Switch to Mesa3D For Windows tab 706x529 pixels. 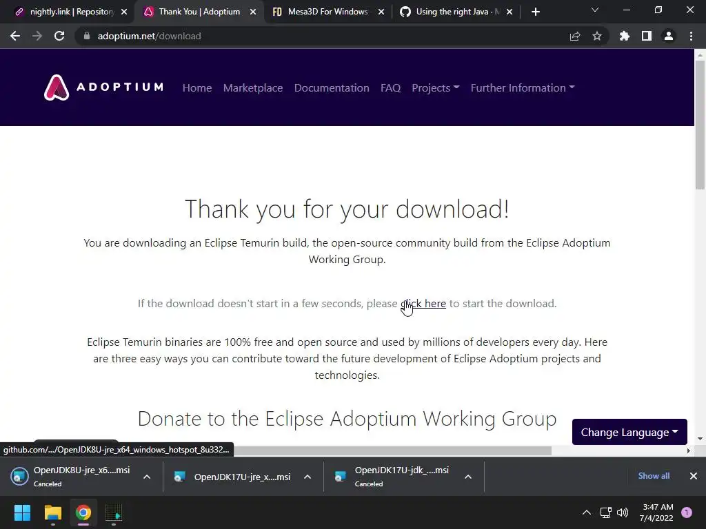click(x=326, y=12)
